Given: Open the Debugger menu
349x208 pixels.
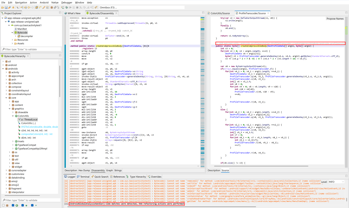Looking at the screenshot, I should coord(66,2).
